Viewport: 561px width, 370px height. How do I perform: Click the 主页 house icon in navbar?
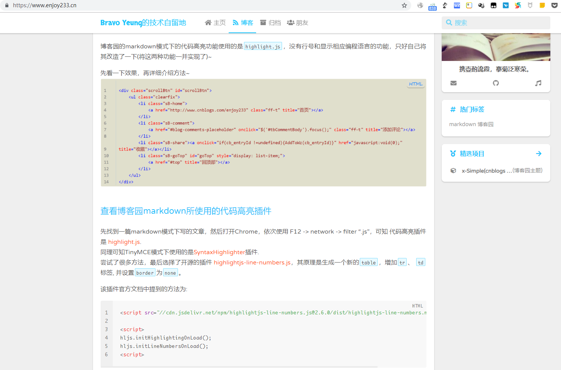pos(208,23)
